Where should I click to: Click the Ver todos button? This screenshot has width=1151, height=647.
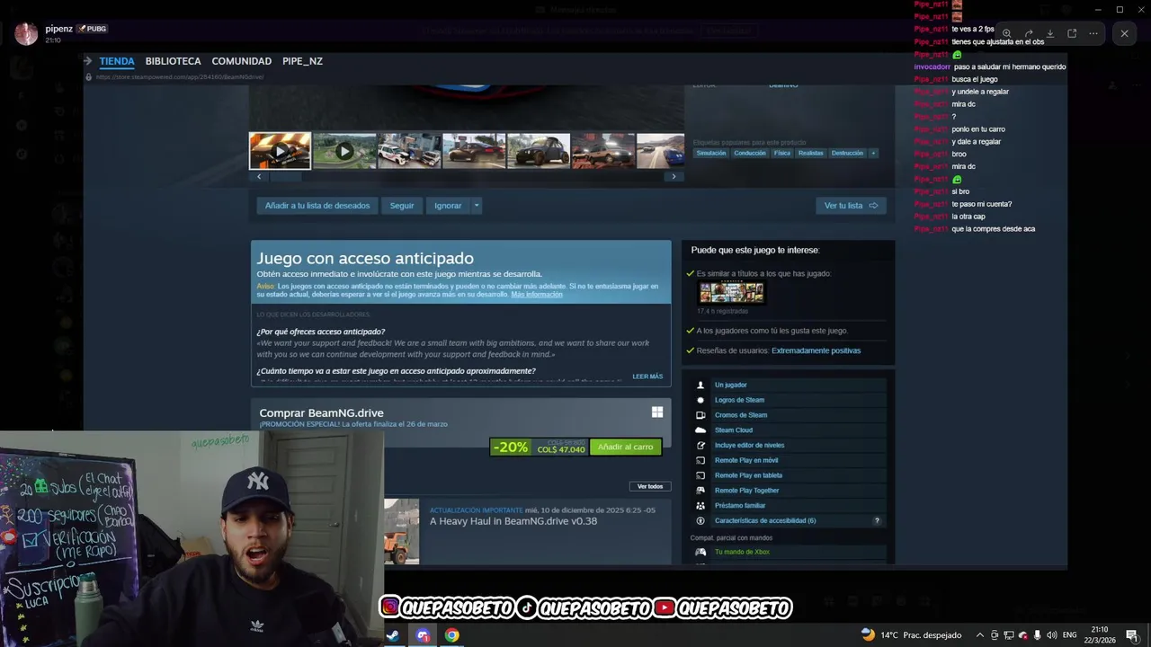pos(650,486)
